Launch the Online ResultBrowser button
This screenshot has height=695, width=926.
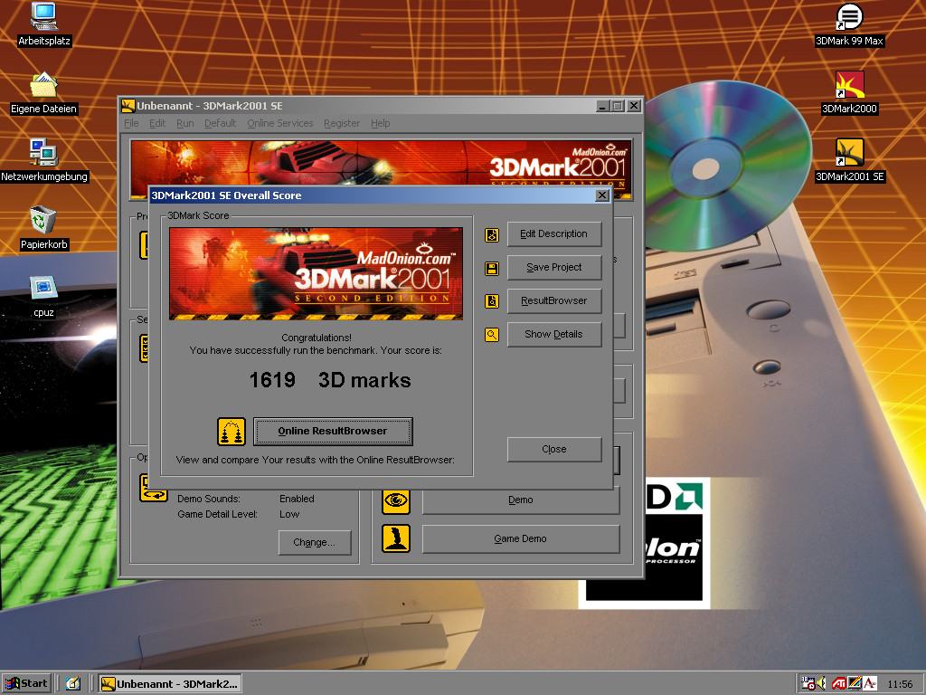(x=333, y=432)
